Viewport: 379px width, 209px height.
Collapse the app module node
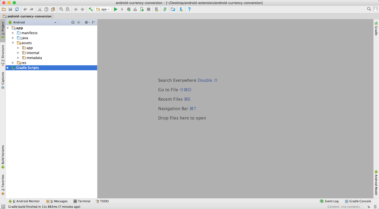(8, 28)
